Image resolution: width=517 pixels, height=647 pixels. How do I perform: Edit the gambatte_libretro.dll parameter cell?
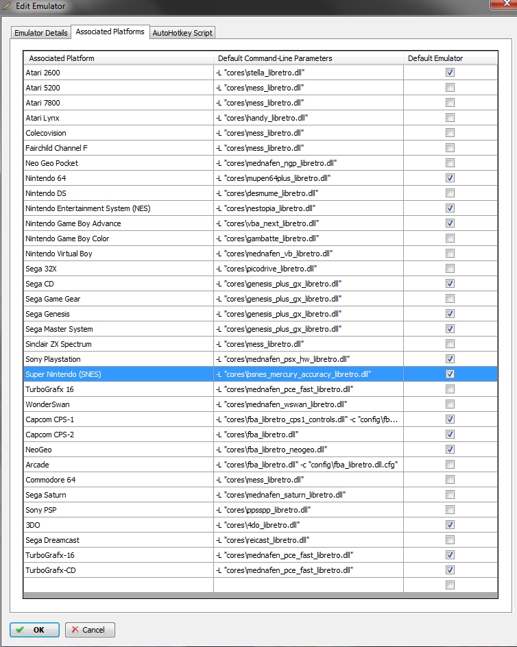(309, 239)
